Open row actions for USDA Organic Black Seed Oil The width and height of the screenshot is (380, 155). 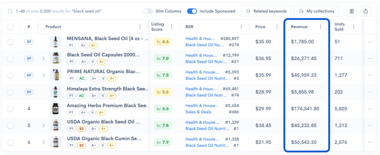(x=370, y=125)
